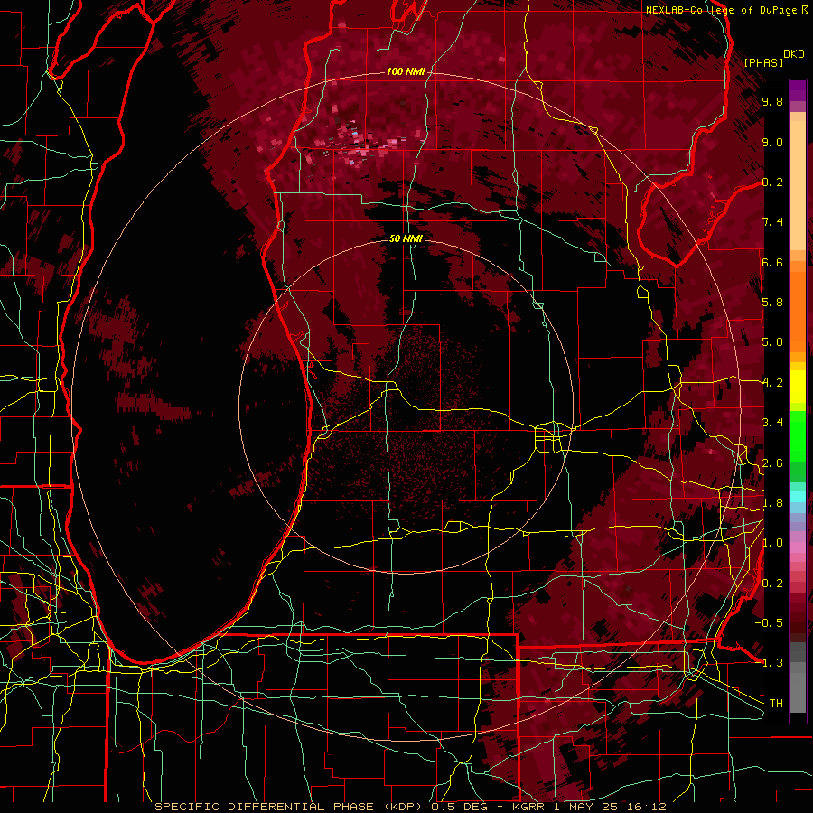Click the DKD label above the color scale
Screen dimensions: 813x813
[793, 54]
